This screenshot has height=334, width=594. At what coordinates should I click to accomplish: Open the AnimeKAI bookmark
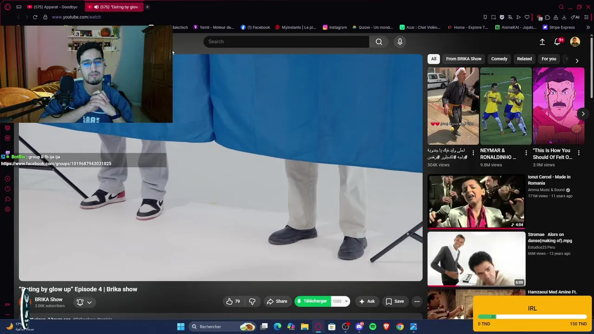point(516,27)
